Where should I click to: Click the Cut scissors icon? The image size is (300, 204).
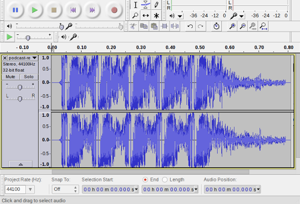[x=134, y=26]
